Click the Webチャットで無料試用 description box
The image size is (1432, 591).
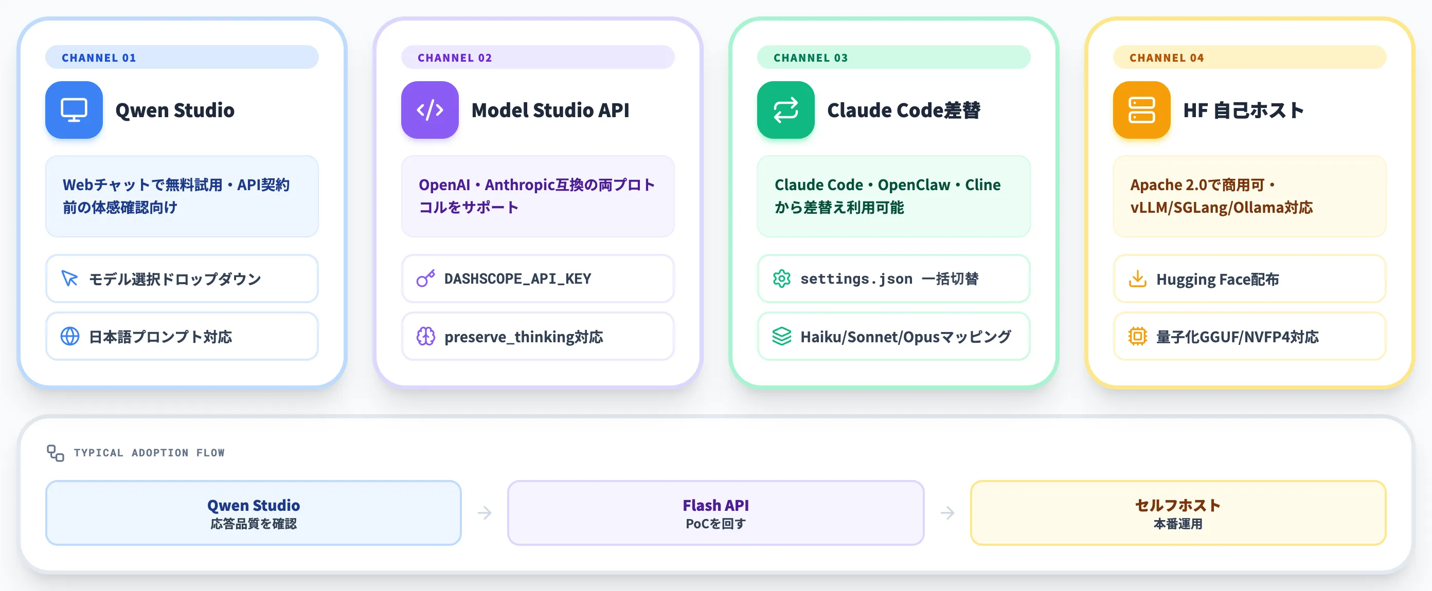click(182, 196)
